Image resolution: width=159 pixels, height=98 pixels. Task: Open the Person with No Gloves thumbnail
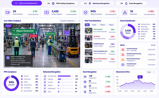[x=89, y=60]
